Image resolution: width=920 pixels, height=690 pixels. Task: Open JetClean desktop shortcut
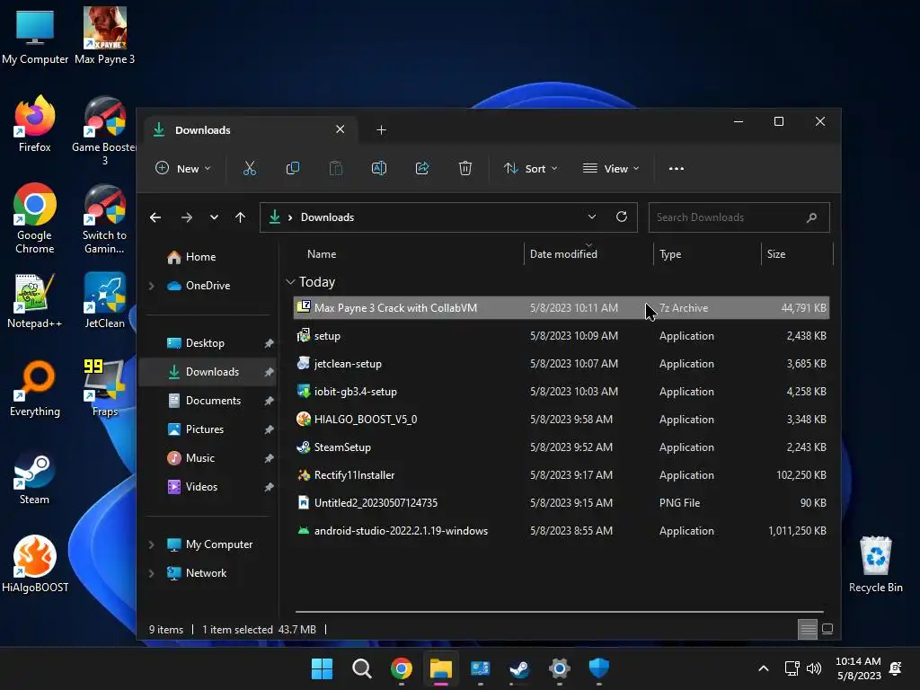pos(105,300)
